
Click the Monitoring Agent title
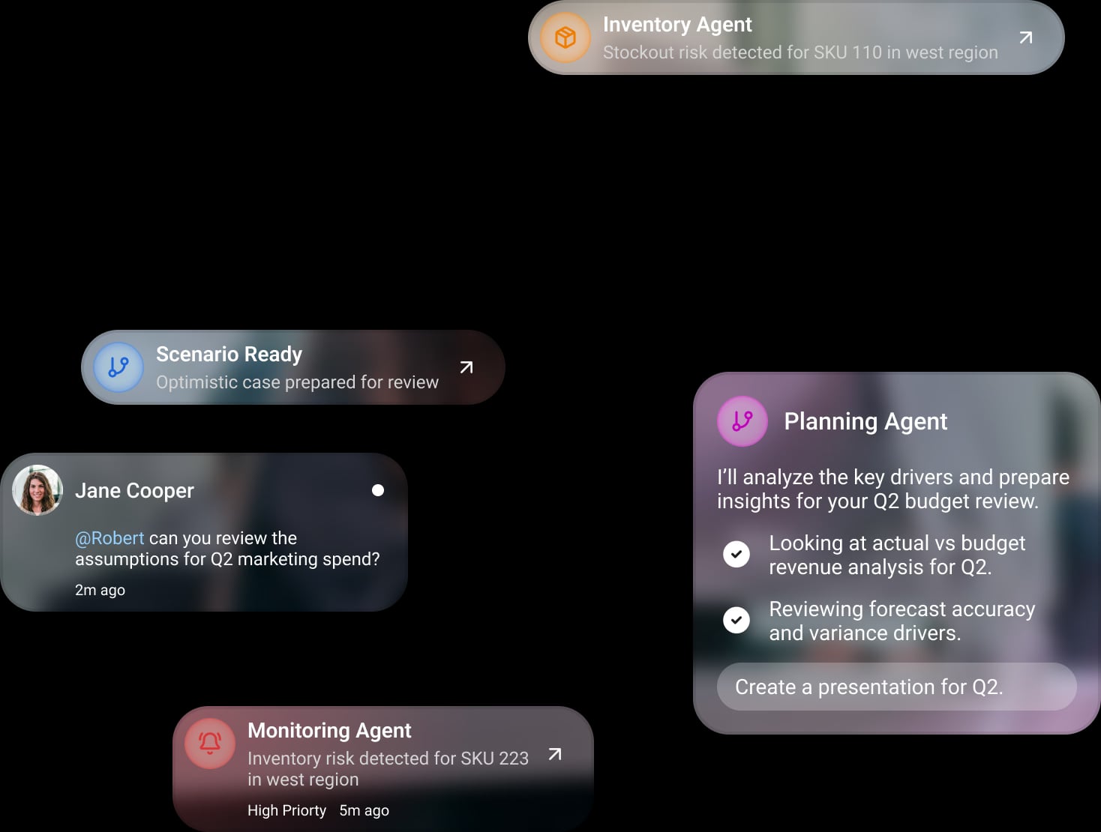tap(329, 731)
